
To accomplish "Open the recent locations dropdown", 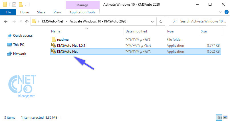I will (x=21, y=21).
